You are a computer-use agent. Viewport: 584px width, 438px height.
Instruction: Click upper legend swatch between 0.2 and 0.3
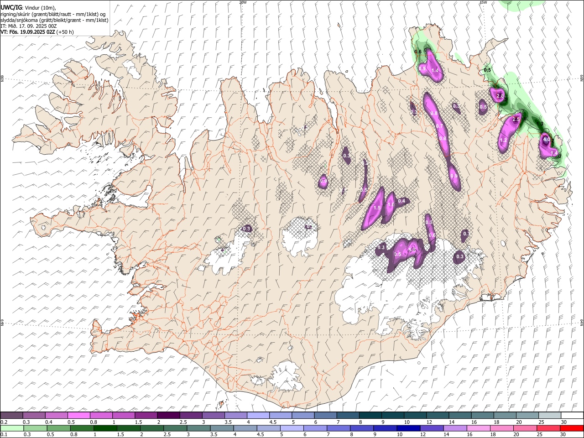(x=11, y=415)
